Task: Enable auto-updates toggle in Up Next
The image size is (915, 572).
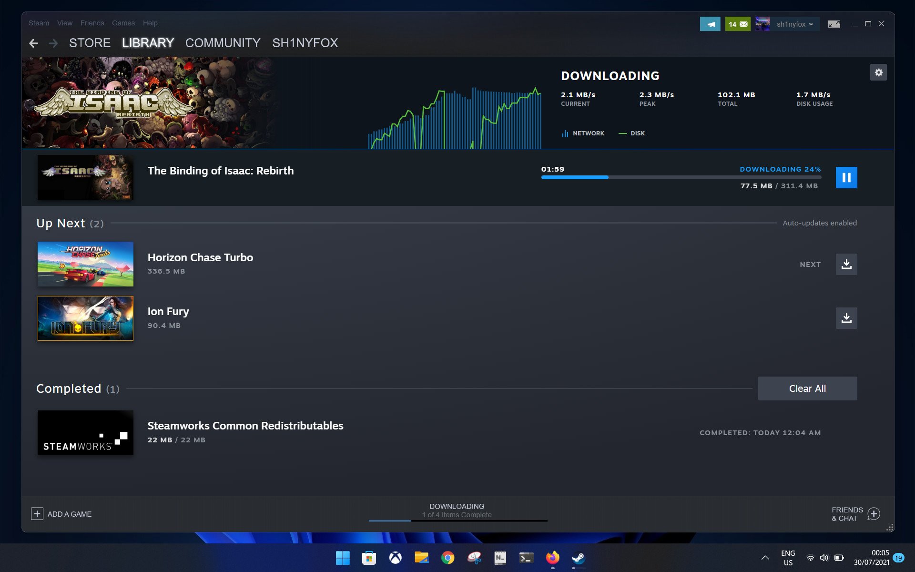Action: [x=819, y=222]
